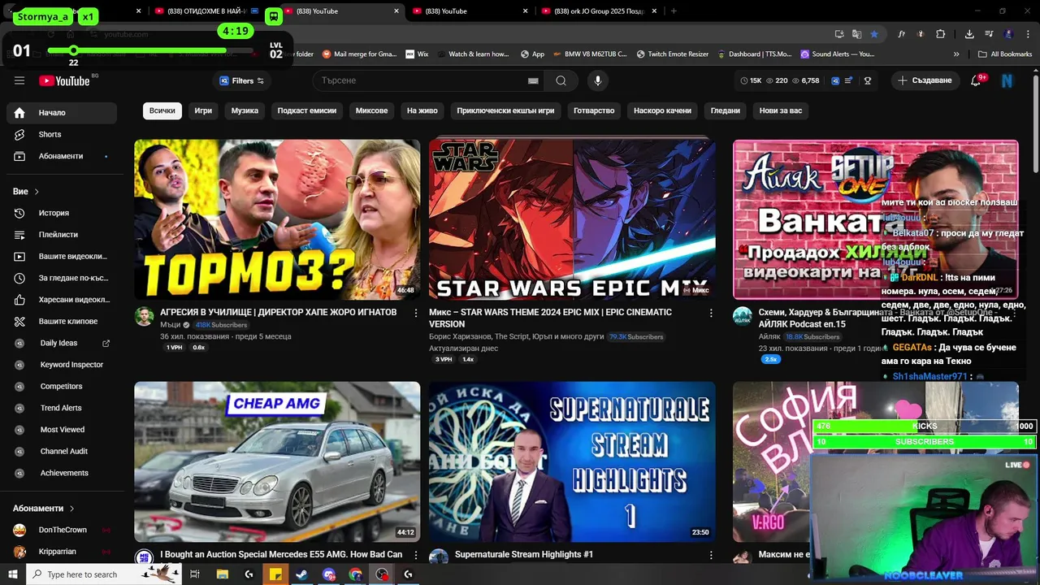Viewport: 1040px width, 585px height.
Task: Open the 'ТОРМОЗ?' video thumbnail
Action: coord(277,219)
